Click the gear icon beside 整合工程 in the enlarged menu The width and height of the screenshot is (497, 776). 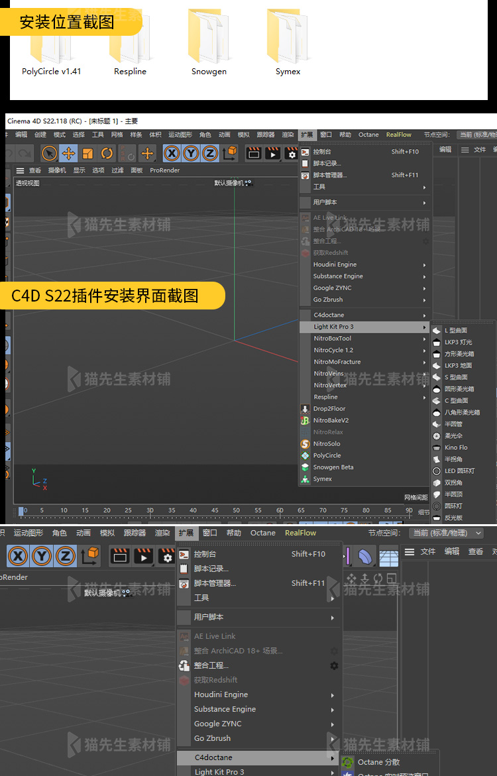coord(334,665)
